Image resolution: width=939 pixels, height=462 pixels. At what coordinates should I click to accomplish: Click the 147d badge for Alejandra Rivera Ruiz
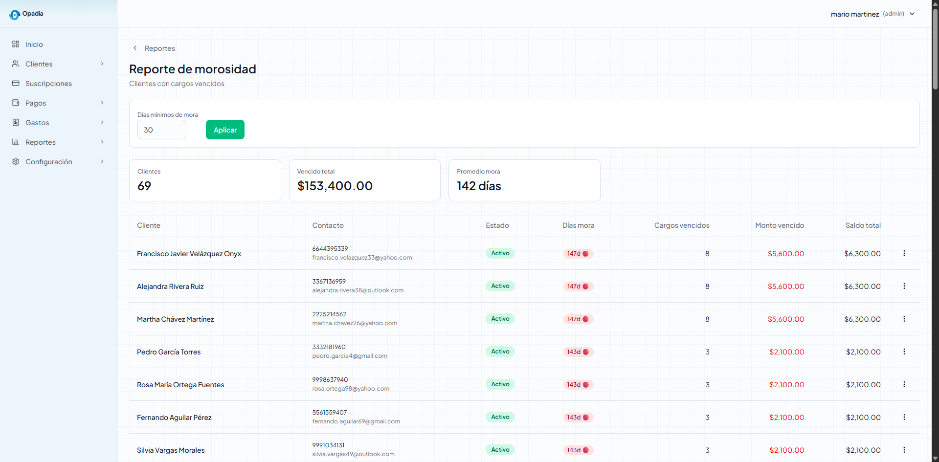[578, 286]
